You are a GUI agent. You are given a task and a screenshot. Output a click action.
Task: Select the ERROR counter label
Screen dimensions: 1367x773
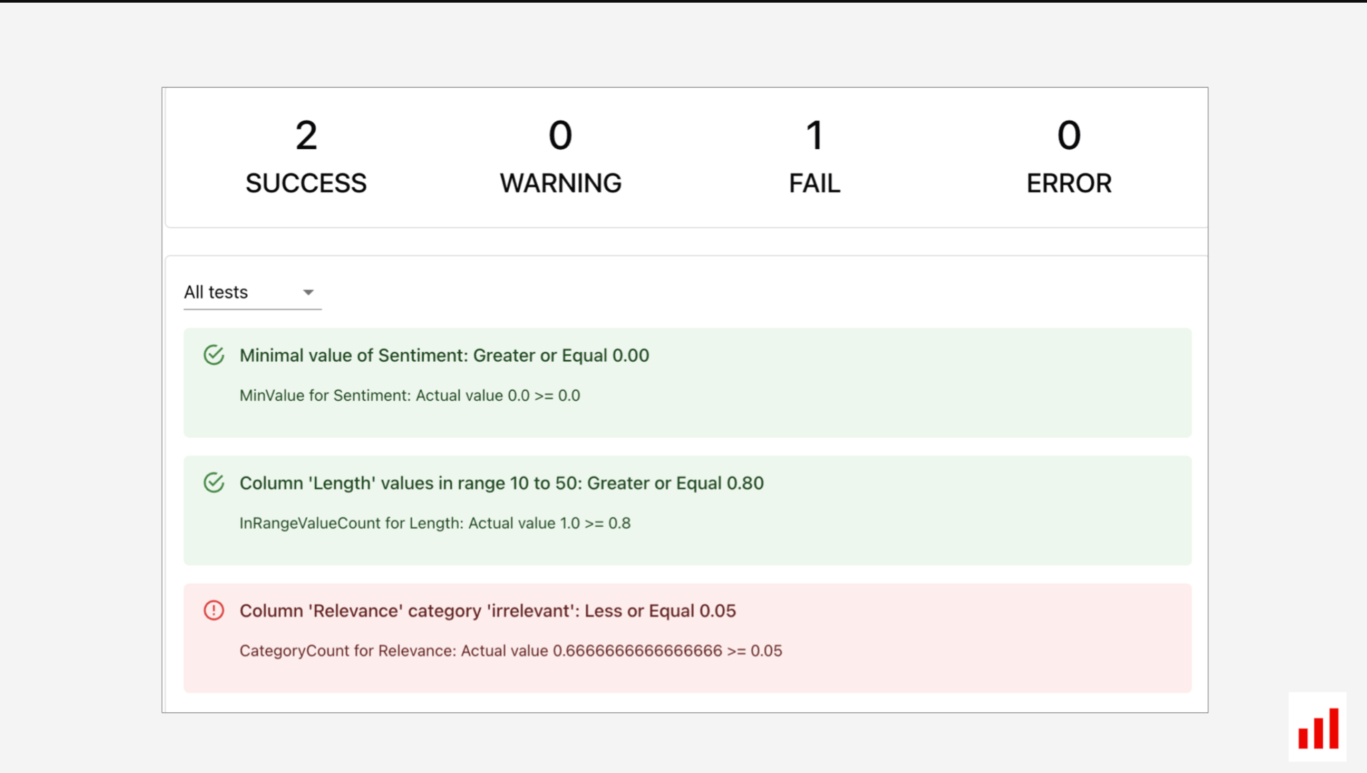tap(1069, 183)
